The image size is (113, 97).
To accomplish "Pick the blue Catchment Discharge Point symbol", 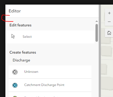I will [x=15, y=85].
